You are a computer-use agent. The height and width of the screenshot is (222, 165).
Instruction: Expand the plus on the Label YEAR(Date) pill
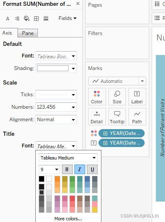(x=105, y=143)
